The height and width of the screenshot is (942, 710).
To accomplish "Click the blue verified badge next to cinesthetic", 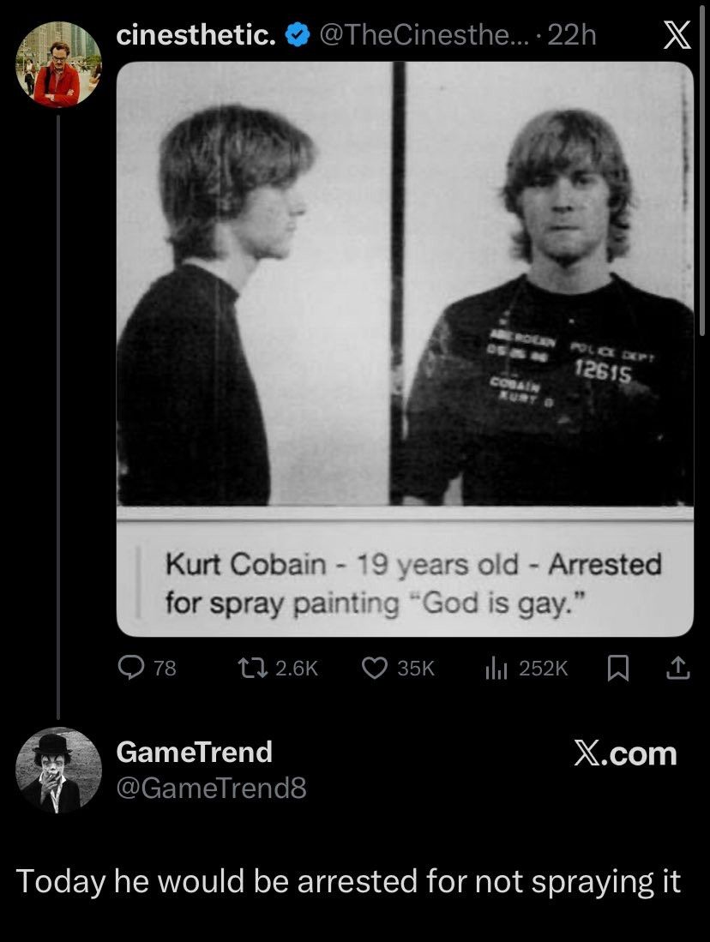I will (x=297, y=35).
